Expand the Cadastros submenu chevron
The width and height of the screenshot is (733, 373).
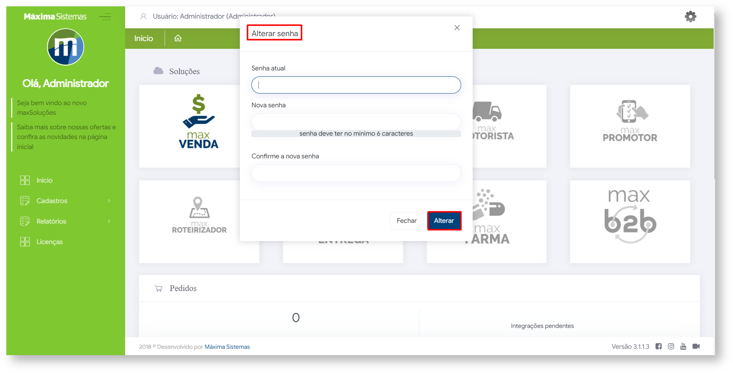point(109,201)
